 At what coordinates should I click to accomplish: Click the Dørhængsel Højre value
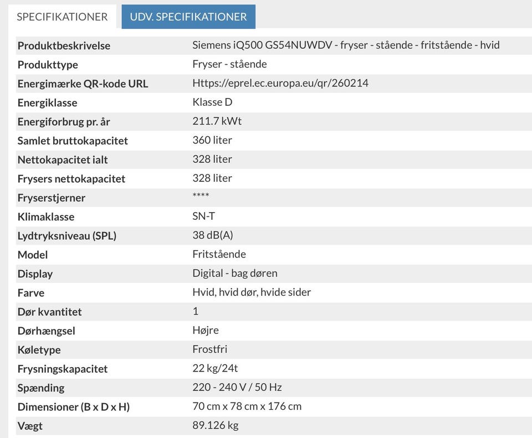[x=206, y=330]
